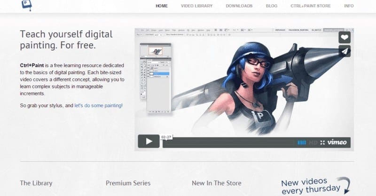Share the video with paper plane icon
Image resolution: width=376 pixels, height=196 pixels.
345,51
